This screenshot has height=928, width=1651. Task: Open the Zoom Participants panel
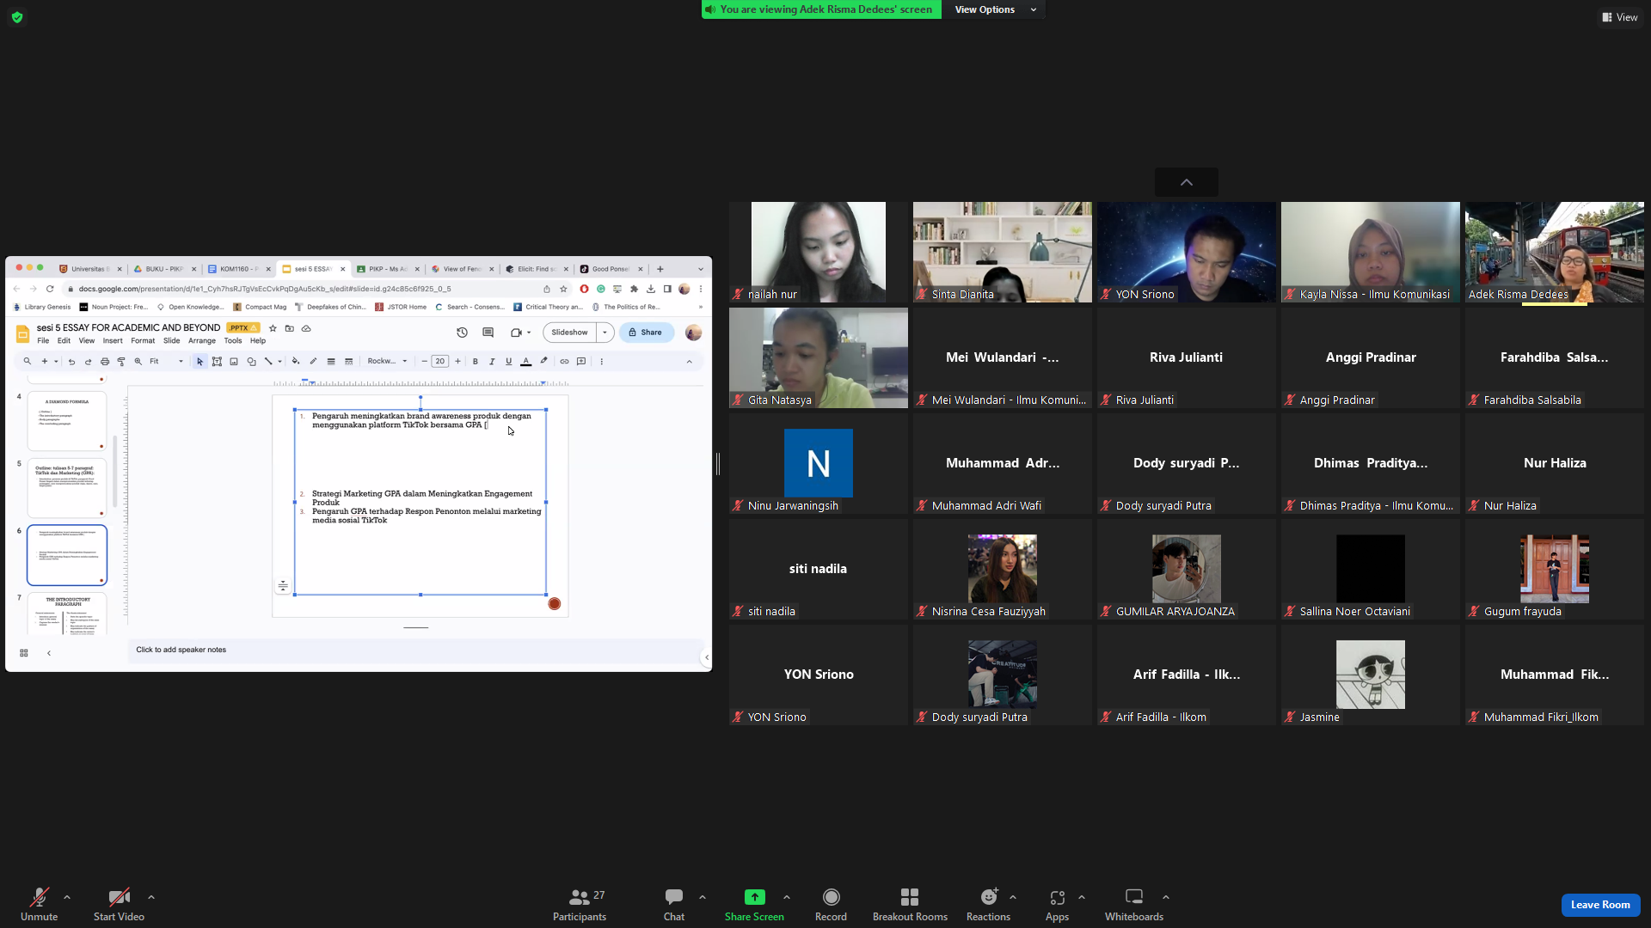(580, 904)
